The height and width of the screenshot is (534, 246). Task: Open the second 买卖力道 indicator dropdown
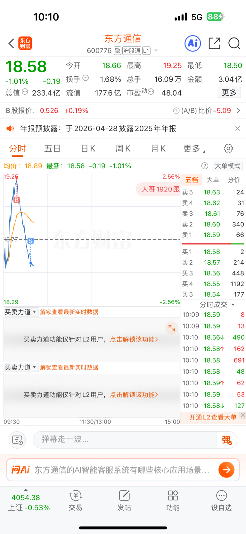pyautogui.click(x=21, y=367)
